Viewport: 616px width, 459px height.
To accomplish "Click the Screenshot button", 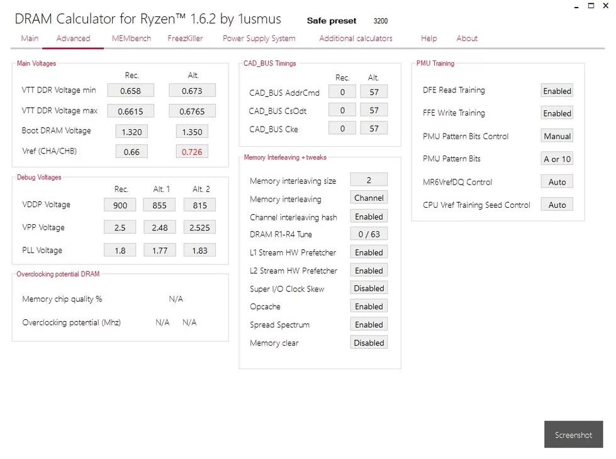I will 573,434.
